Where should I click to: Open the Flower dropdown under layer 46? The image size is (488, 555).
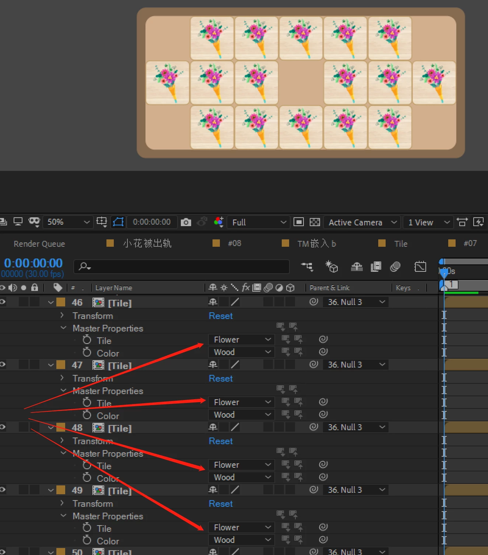[x=241, y=340]
